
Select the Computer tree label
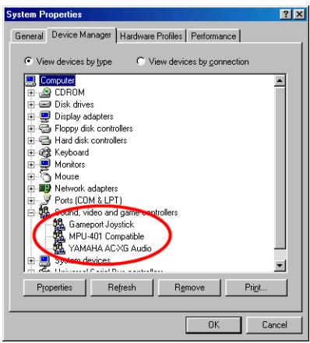(x=58, y=80)
